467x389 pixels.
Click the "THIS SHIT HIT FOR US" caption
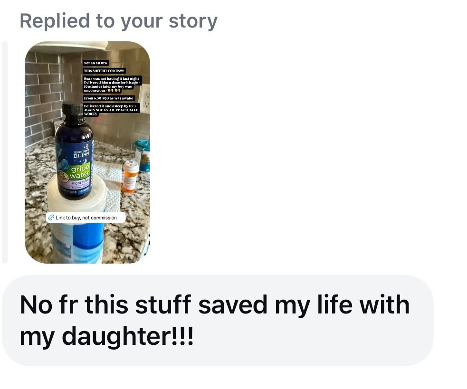[104, 71]
